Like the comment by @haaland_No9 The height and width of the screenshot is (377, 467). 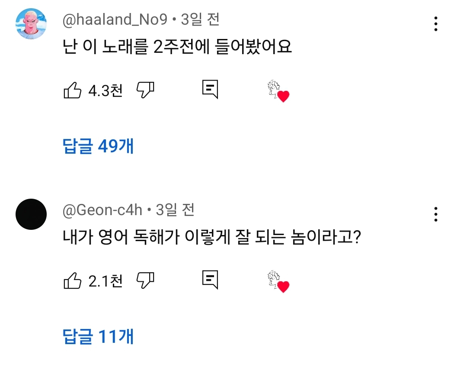(x=72, y=90)
